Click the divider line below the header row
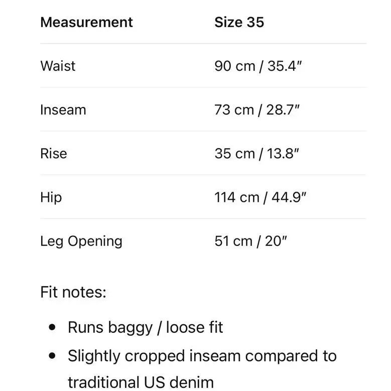Screen dimensions: 391x391 coord(203,44)
